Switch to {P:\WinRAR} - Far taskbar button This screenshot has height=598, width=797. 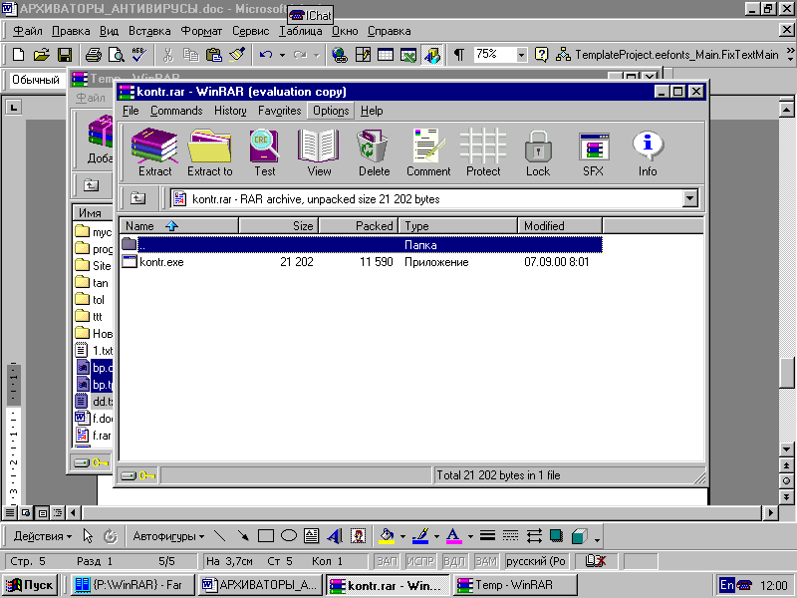[132, 585]
